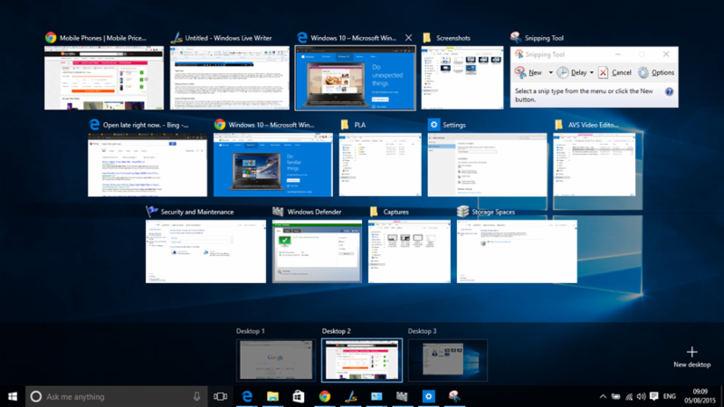Close the Windows 10 Microsoft Edge window thumbnail
The width and height of the screenshot is (724, 407).
(x=408, y=38)
